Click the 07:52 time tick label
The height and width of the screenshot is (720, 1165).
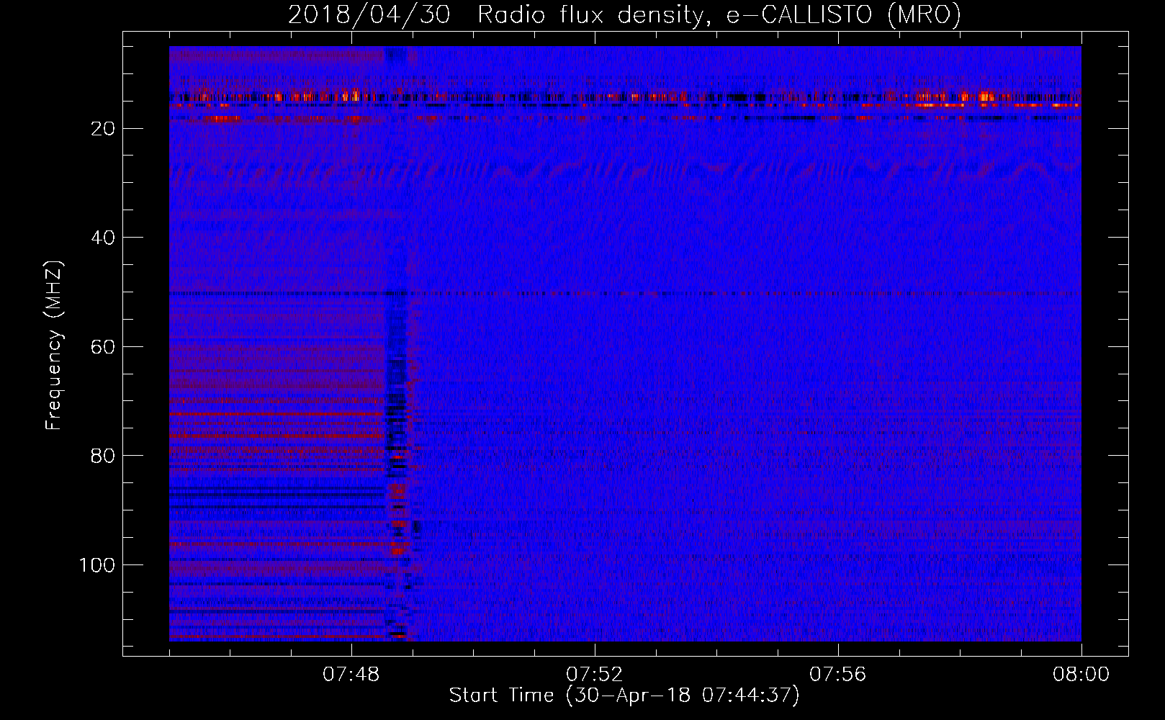point(595,675)
